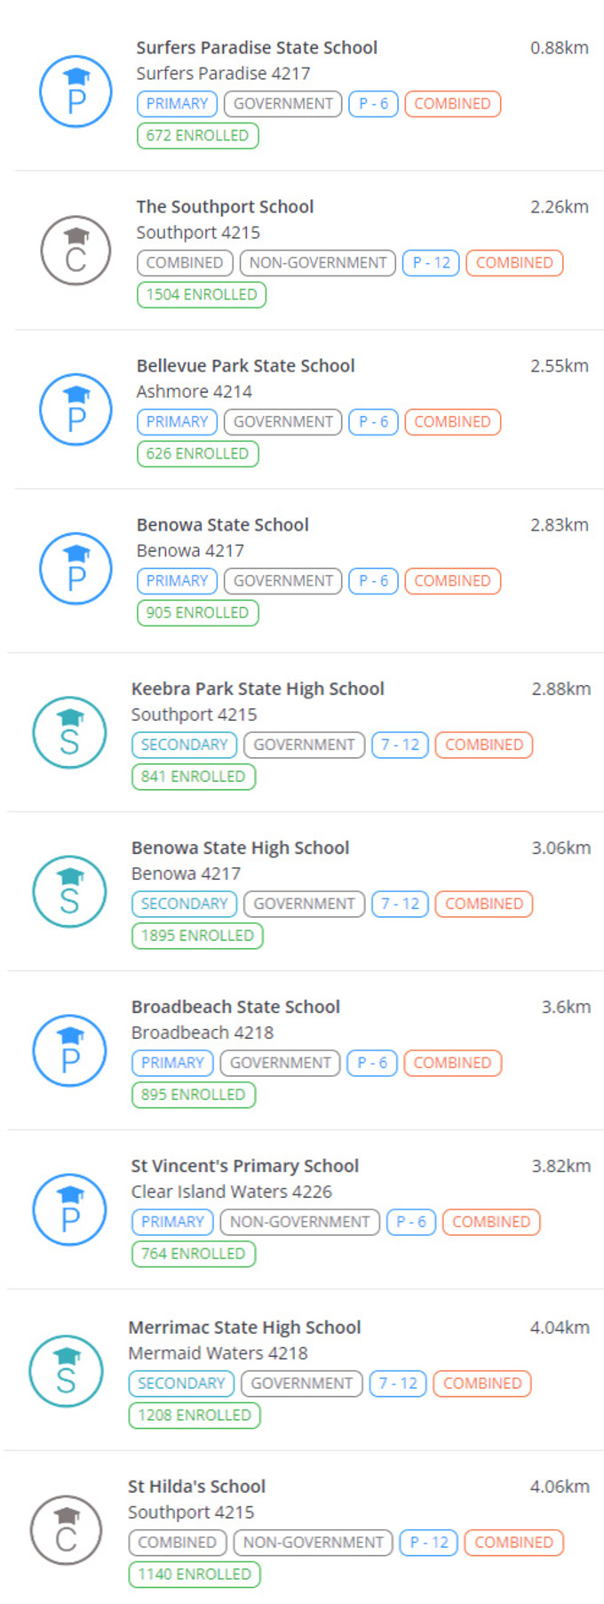Open the Surfers Paradise State School link

click(x=257, y=48)
